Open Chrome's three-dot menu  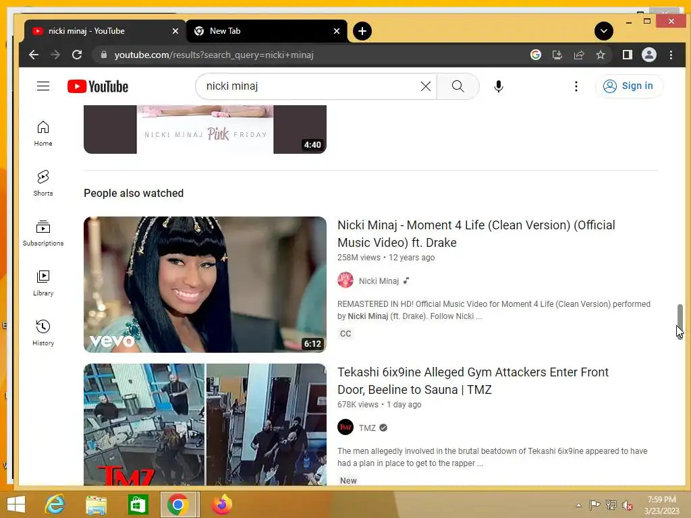pos(671,55)
